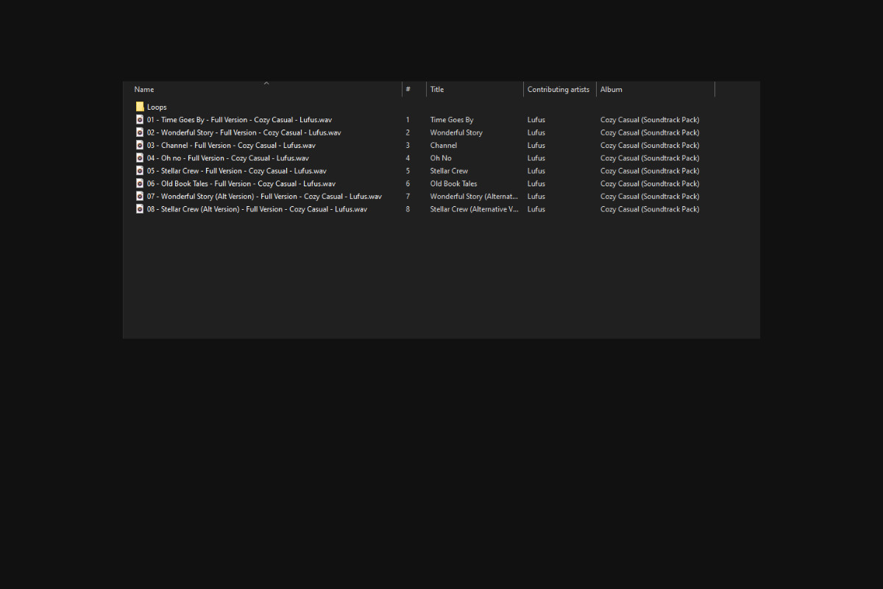This screenshot has width=883, height=589.
Task: Click the sort arrow above the Name column
Action: tap(266, 83)
